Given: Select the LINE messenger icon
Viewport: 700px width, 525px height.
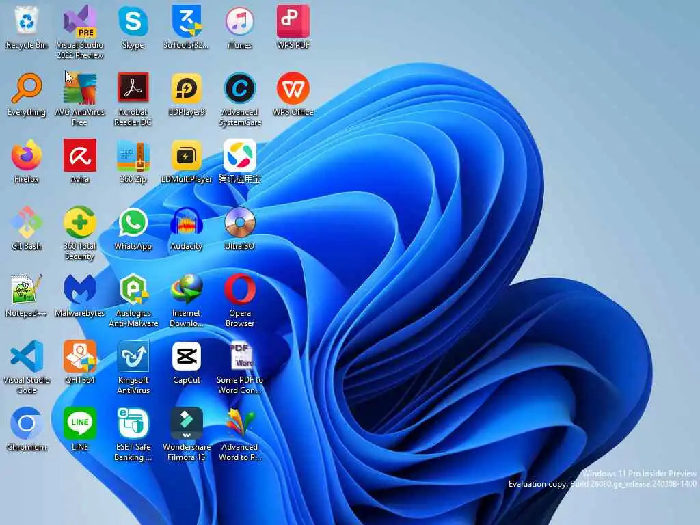Looking at the screenshot, I should coord(79,423).
